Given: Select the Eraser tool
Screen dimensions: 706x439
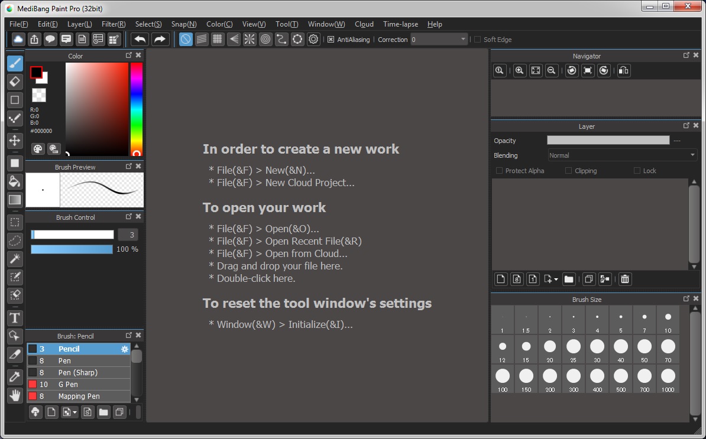Looking at the screenshot, I should tap(14, 82).
